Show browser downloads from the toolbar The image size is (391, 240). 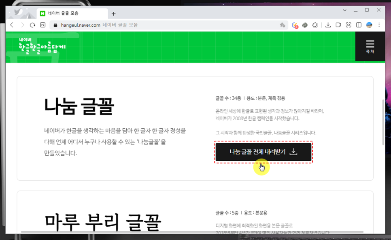pos(328,25)
